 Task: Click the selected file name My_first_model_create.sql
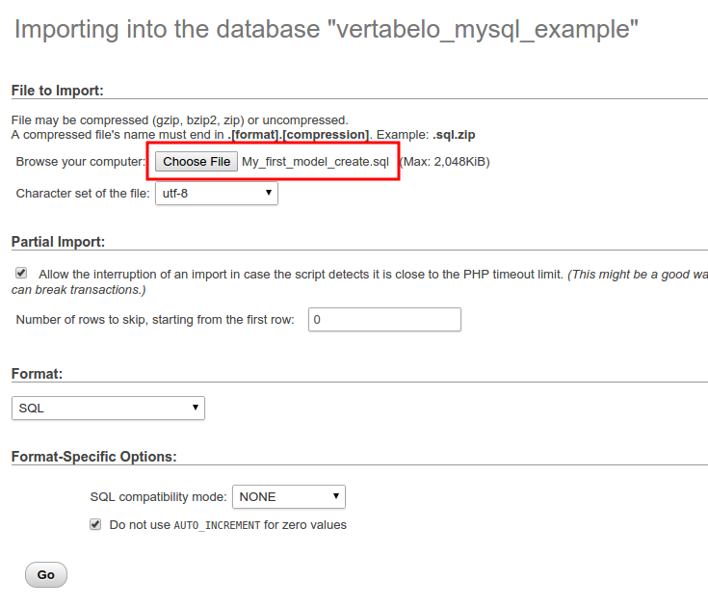click(x=315, y=162)
